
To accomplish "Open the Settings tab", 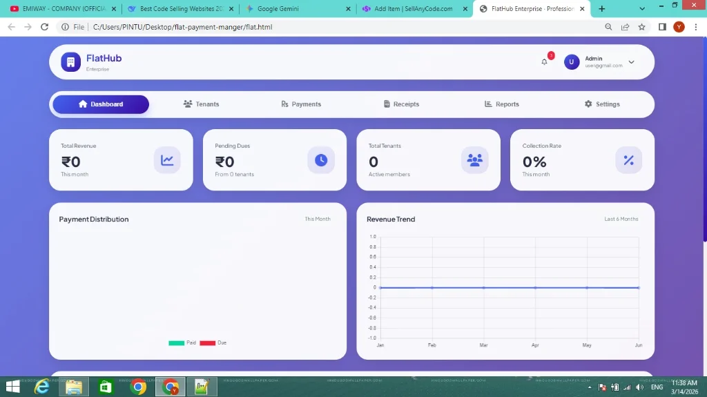I will tap(602, 104).
